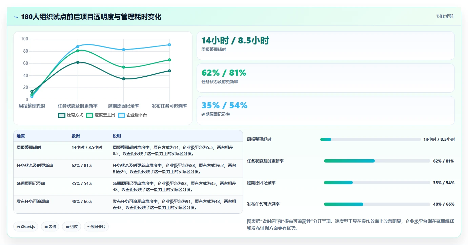Select the 原有方式 data point at 延期原因记录率
The image size is (468, 245).
(123, 79)
